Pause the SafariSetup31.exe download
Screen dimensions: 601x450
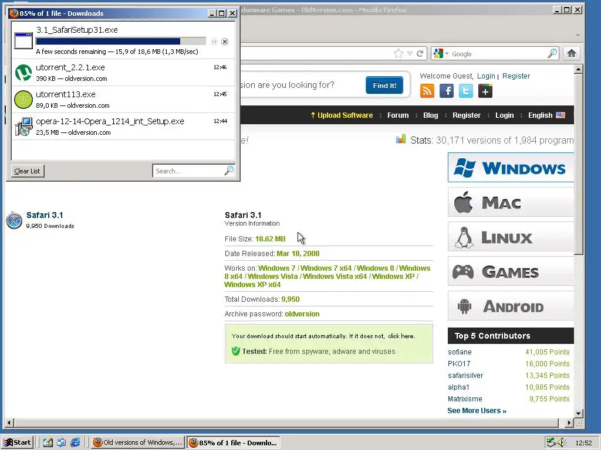[214, 42]
